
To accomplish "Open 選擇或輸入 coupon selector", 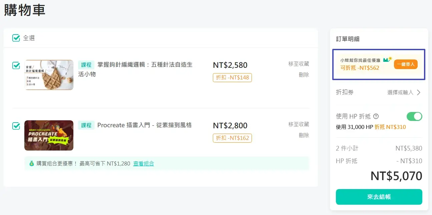I will tap(400, 92).
